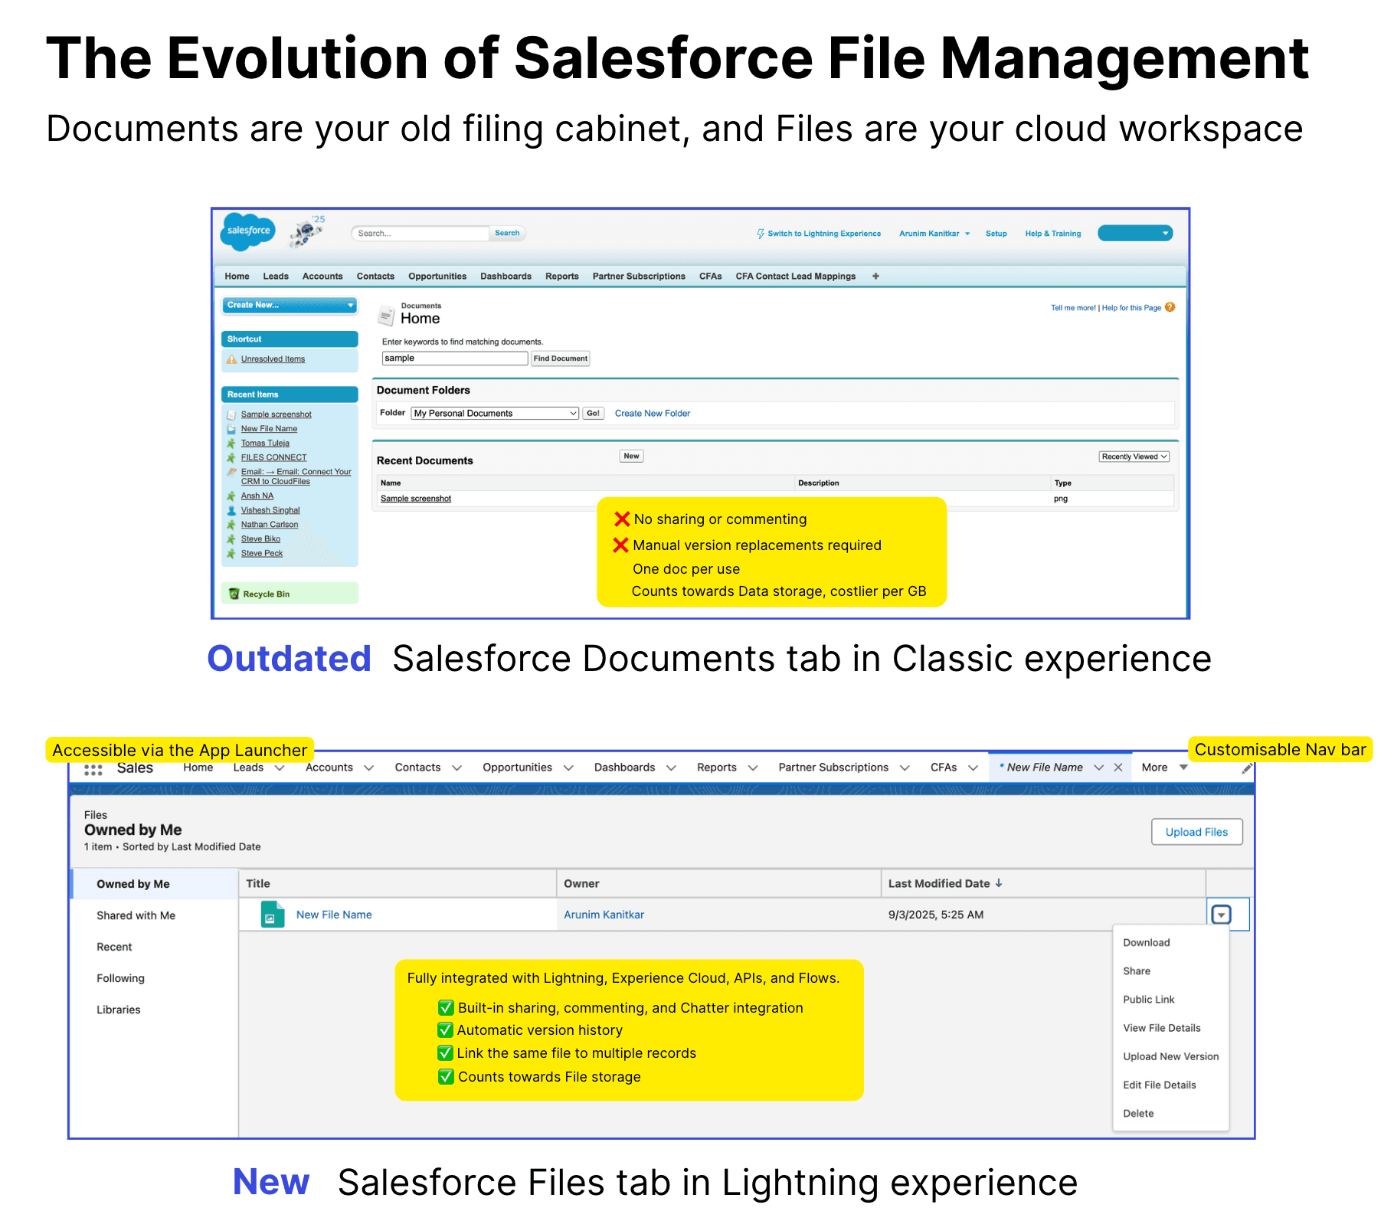1394x1221 pixels.
Task: Select Delete from the file menu
Action: tap(1138, 1114)
